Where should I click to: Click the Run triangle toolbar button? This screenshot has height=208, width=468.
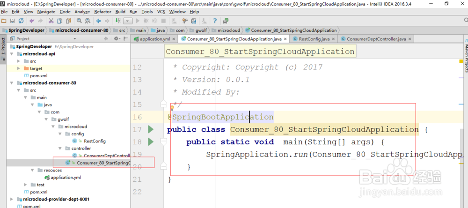138,21
